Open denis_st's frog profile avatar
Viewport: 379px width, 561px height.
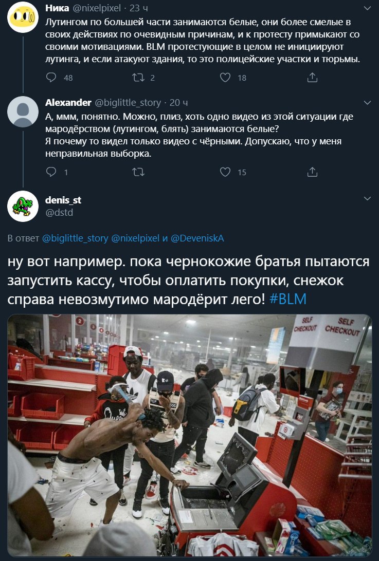click(23, 207)
